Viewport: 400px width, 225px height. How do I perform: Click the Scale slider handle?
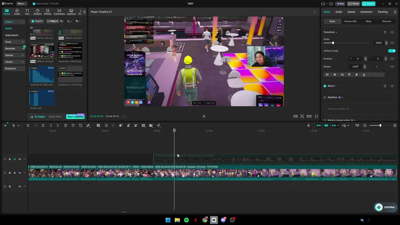[x=333, y=43]
